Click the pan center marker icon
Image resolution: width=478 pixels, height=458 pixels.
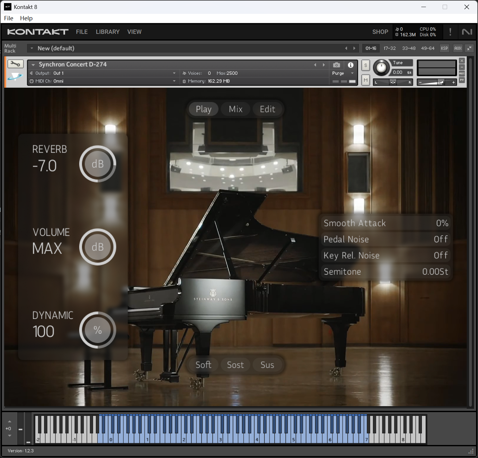[x=393, y=82]
